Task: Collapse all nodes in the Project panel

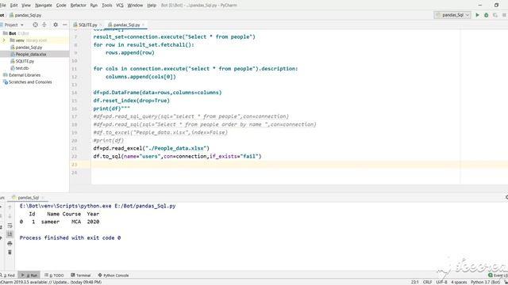Action: pos(44,25)
